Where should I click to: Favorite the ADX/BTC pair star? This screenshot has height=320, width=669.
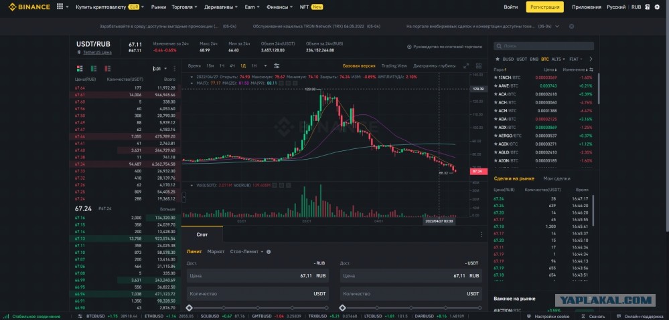[x=496, y=127]
